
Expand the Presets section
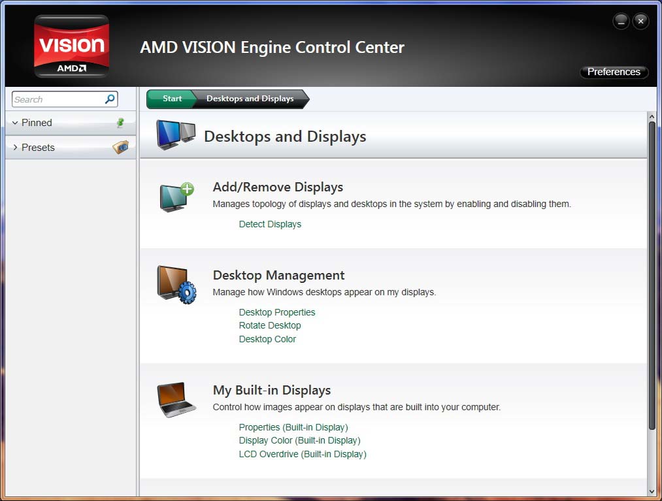(15, 148)
